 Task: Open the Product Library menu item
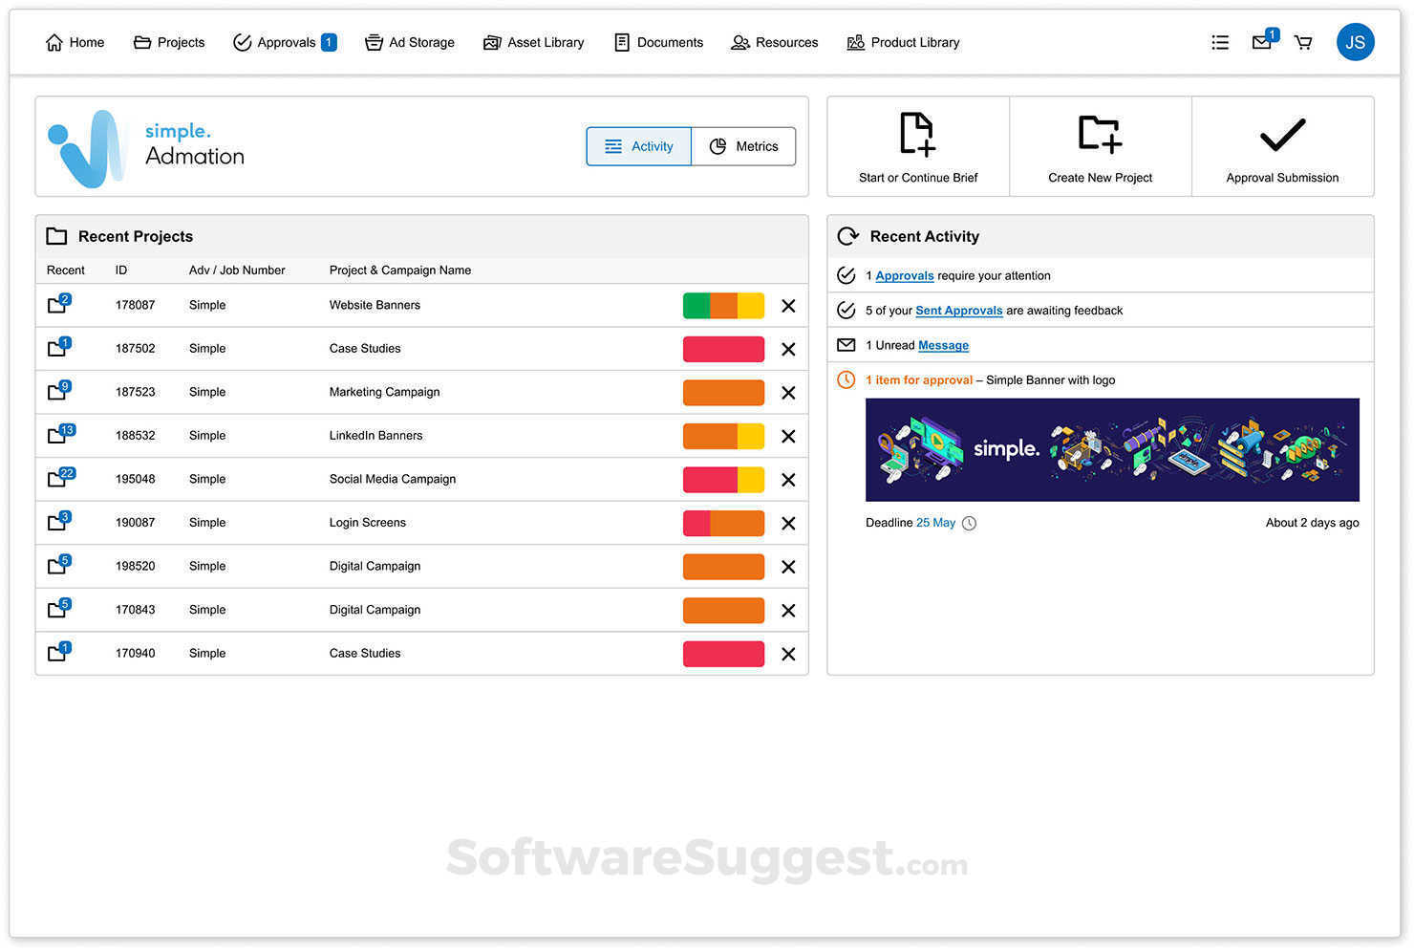[903, 42]
